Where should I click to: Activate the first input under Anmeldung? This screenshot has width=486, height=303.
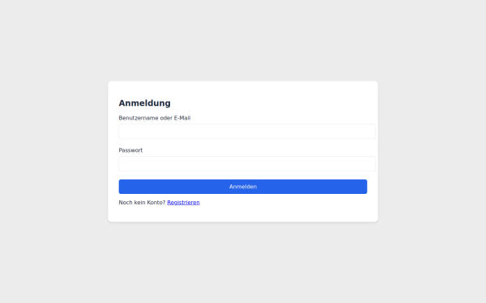point(247,132)
